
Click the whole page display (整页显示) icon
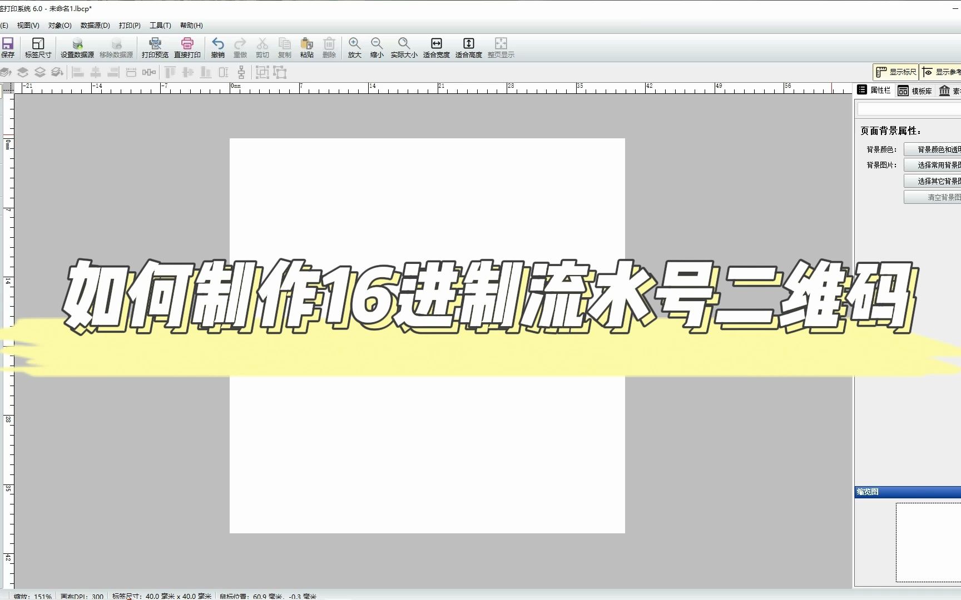pyautogui.click(x=501, y=47)
